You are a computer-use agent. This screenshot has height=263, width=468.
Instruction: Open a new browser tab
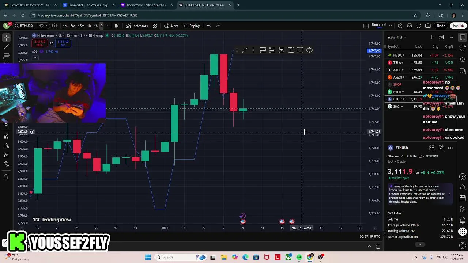pos(238,5)
